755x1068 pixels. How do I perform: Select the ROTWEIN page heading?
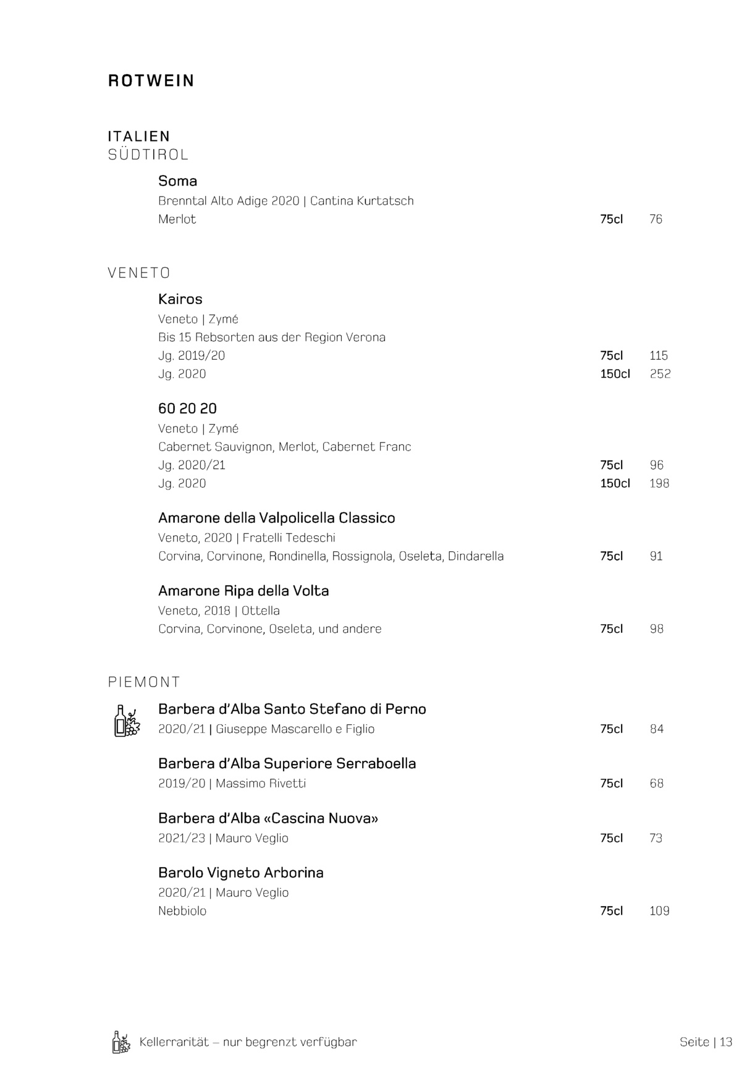tap(151, 81)
